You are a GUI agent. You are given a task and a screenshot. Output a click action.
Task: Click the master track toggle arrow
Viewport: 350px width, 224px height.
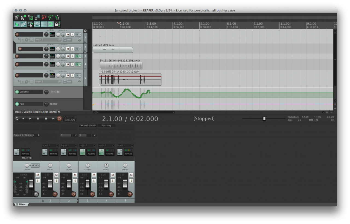85,31
